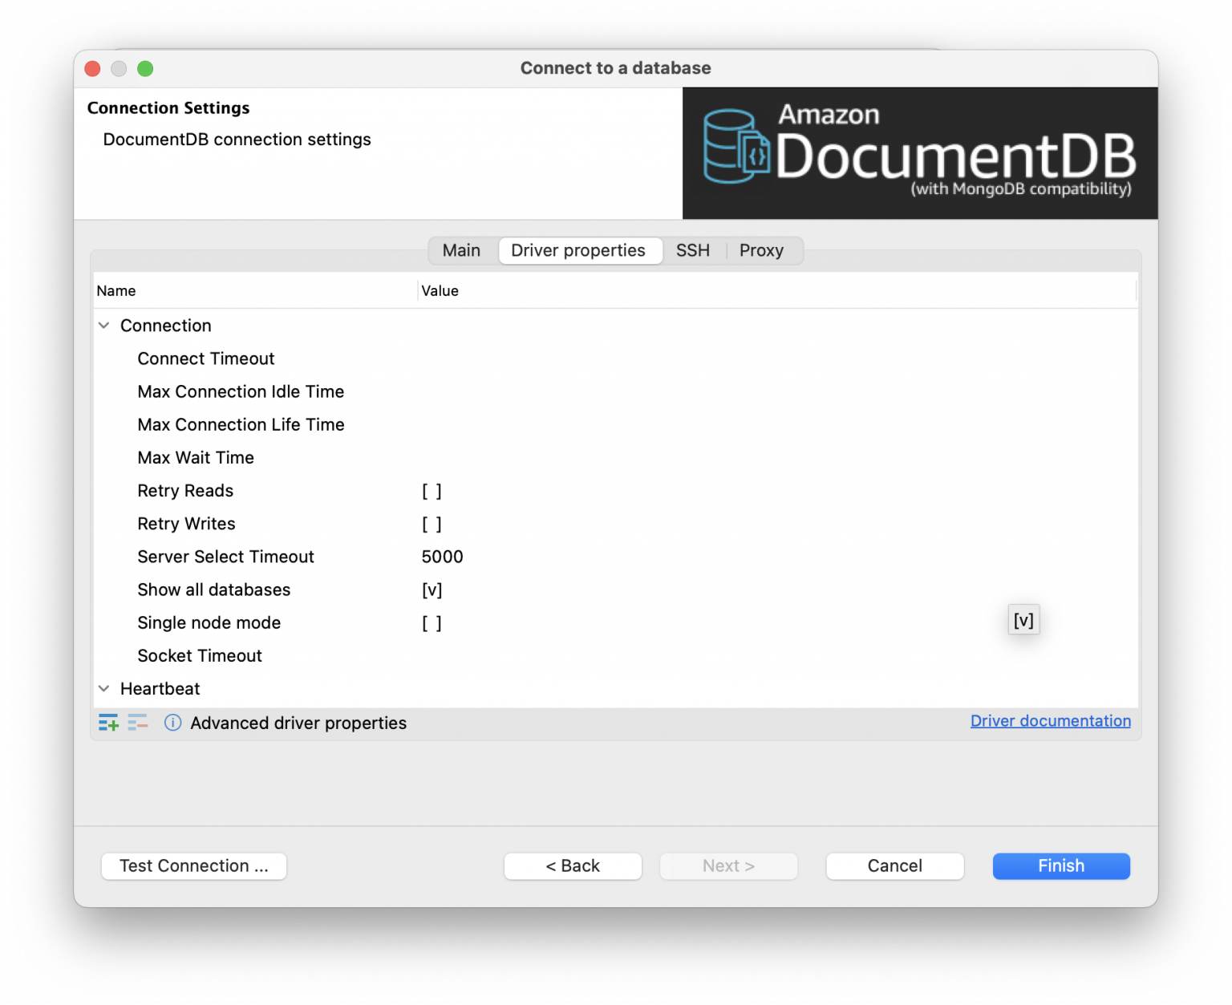Collapse the Connection properties group
Image resolution: width=1232 pixels, height=1005 pixels.
coord(103,325)
